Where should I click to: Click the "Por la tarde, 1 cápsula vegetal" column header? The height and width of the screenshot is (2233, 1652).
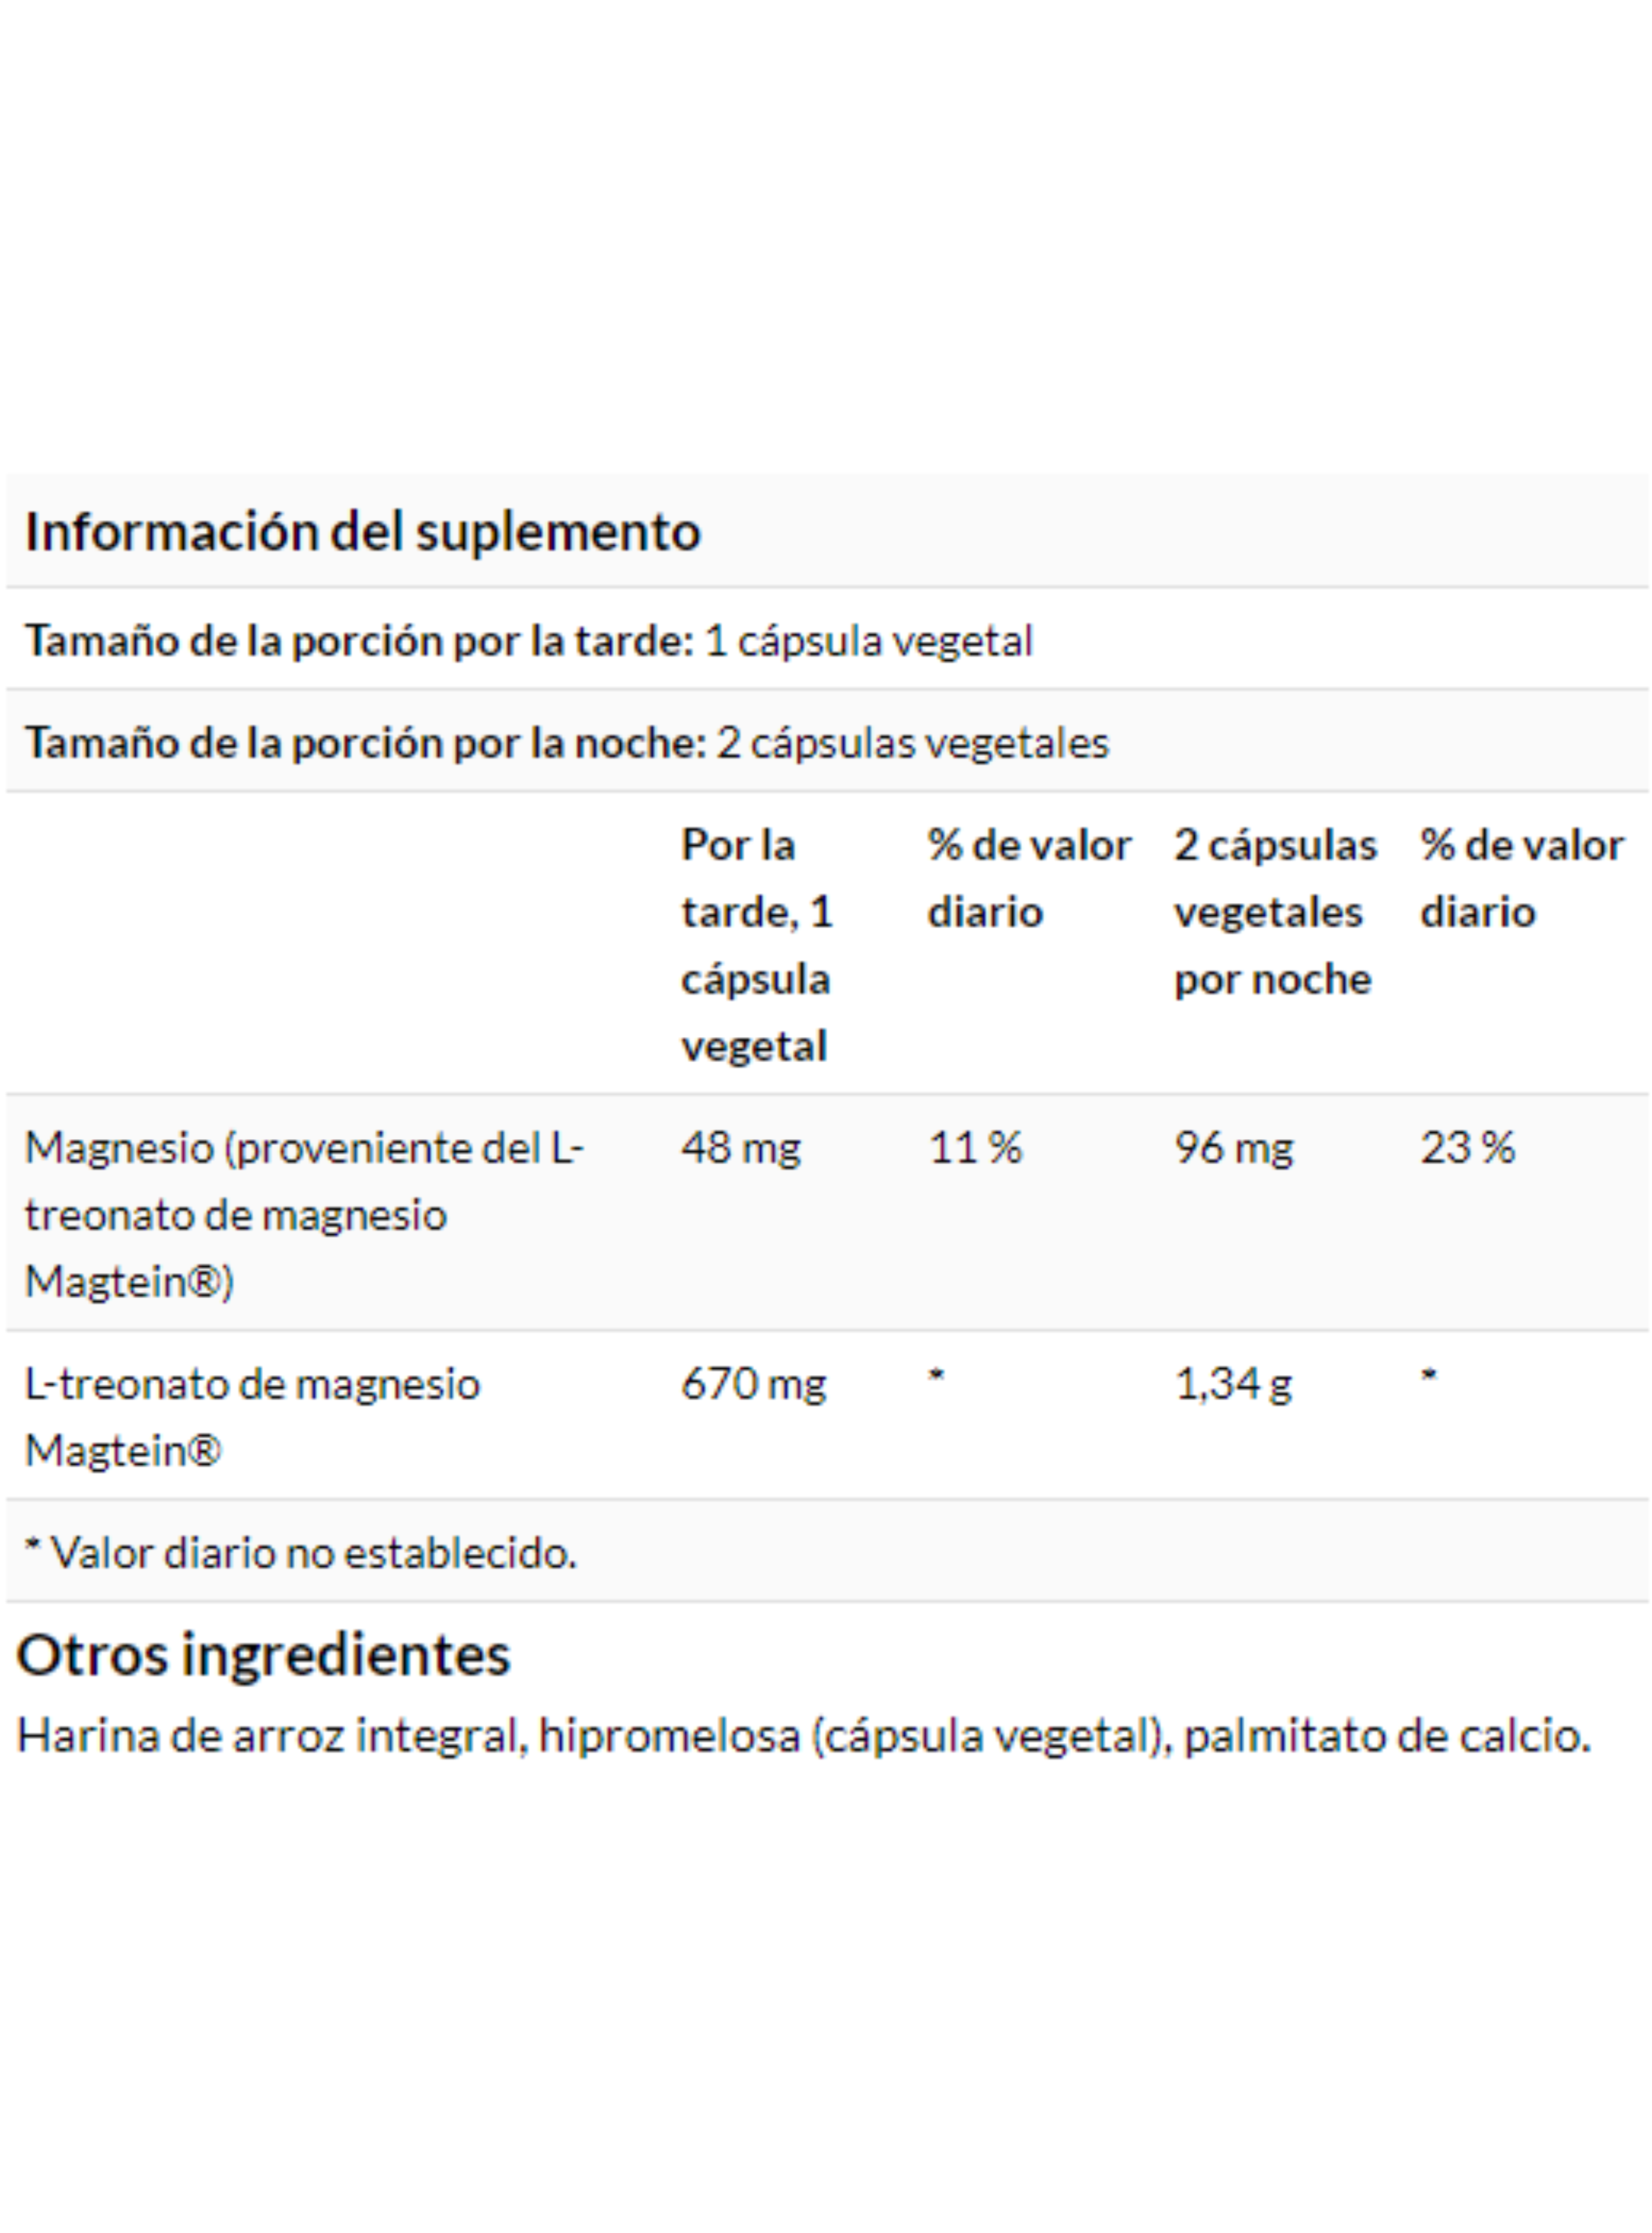(x=757, y=945)
